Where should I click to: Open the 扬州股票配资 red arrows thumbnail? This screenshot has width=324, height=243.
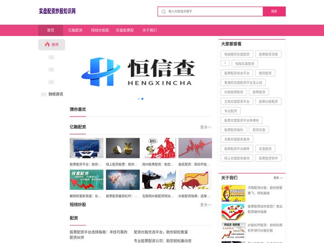[x=159, y=148]
